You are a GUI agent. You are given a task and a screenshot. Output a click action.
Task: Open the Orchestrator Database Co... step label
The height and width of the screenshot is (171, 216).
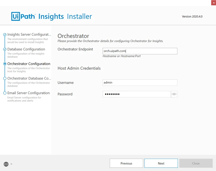coord(29,78)
